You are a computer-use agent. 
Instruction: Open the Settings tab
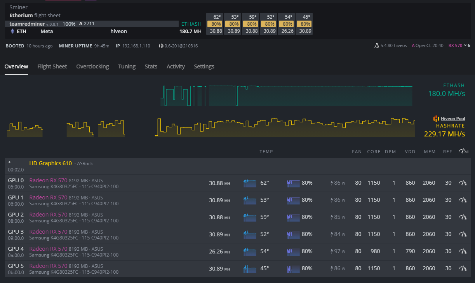click(204, 66)
